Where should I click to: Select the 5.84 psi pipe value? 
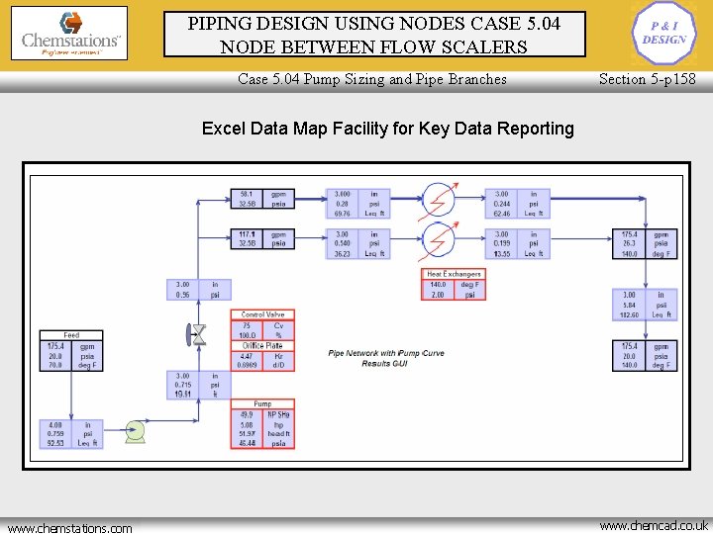630,306
